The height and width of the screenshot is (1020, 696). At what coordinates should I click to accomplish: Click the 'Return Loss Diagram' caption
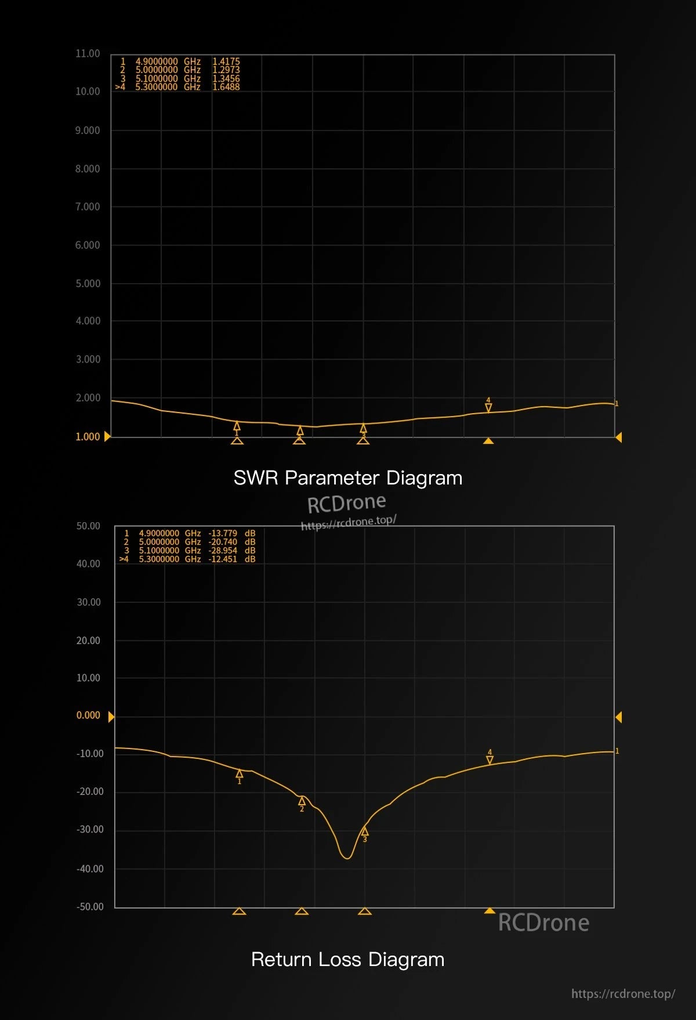coord(348,960)
